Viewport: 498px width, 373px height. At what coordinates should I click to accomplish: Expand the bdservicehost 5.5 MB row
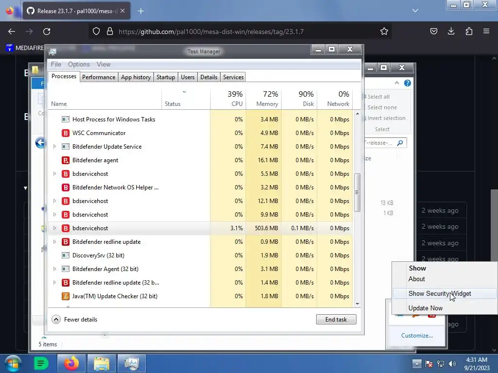click(54, 174)
